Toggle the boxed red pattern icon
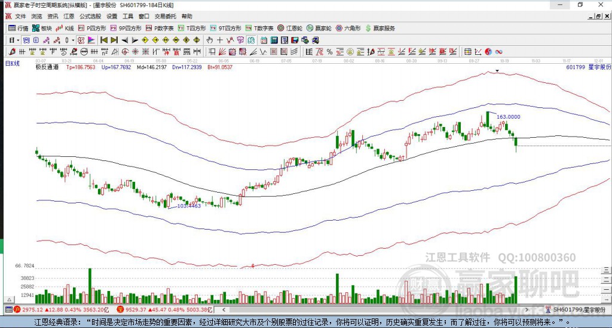The width and height of the screenshot is (612, 328). 81,40
